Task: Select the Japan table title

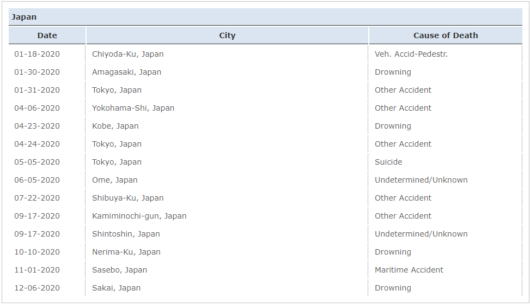Action: coord(24,17)
